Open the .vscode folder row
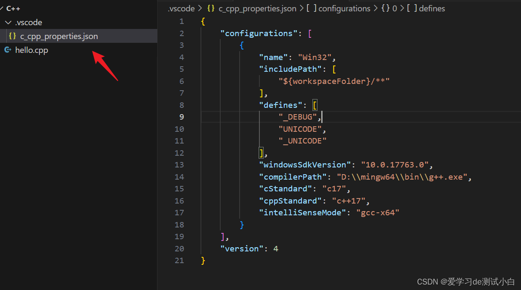This screenshot has height=290, width=521. coord(79,22)
